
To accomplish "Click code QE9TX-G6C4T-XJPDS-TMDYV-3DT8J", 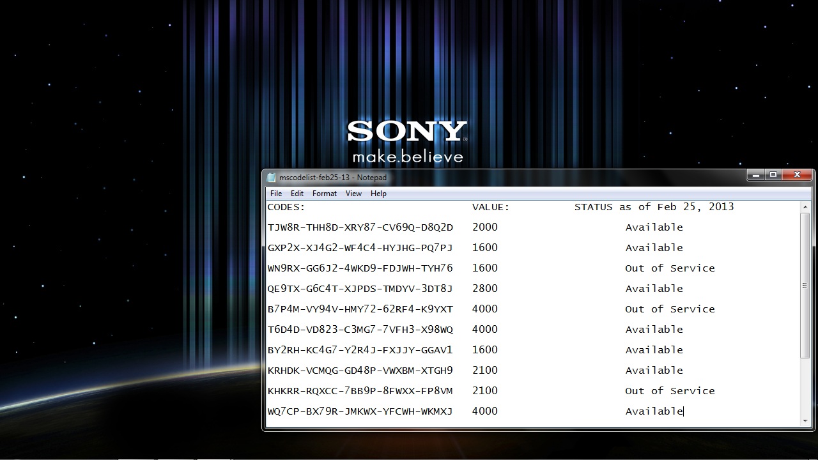I will tap(360, 289).
